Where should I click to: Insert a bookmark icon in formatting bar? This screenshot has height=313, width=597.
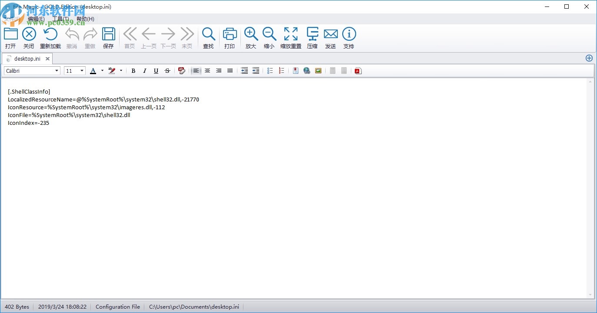click(296, 71)
